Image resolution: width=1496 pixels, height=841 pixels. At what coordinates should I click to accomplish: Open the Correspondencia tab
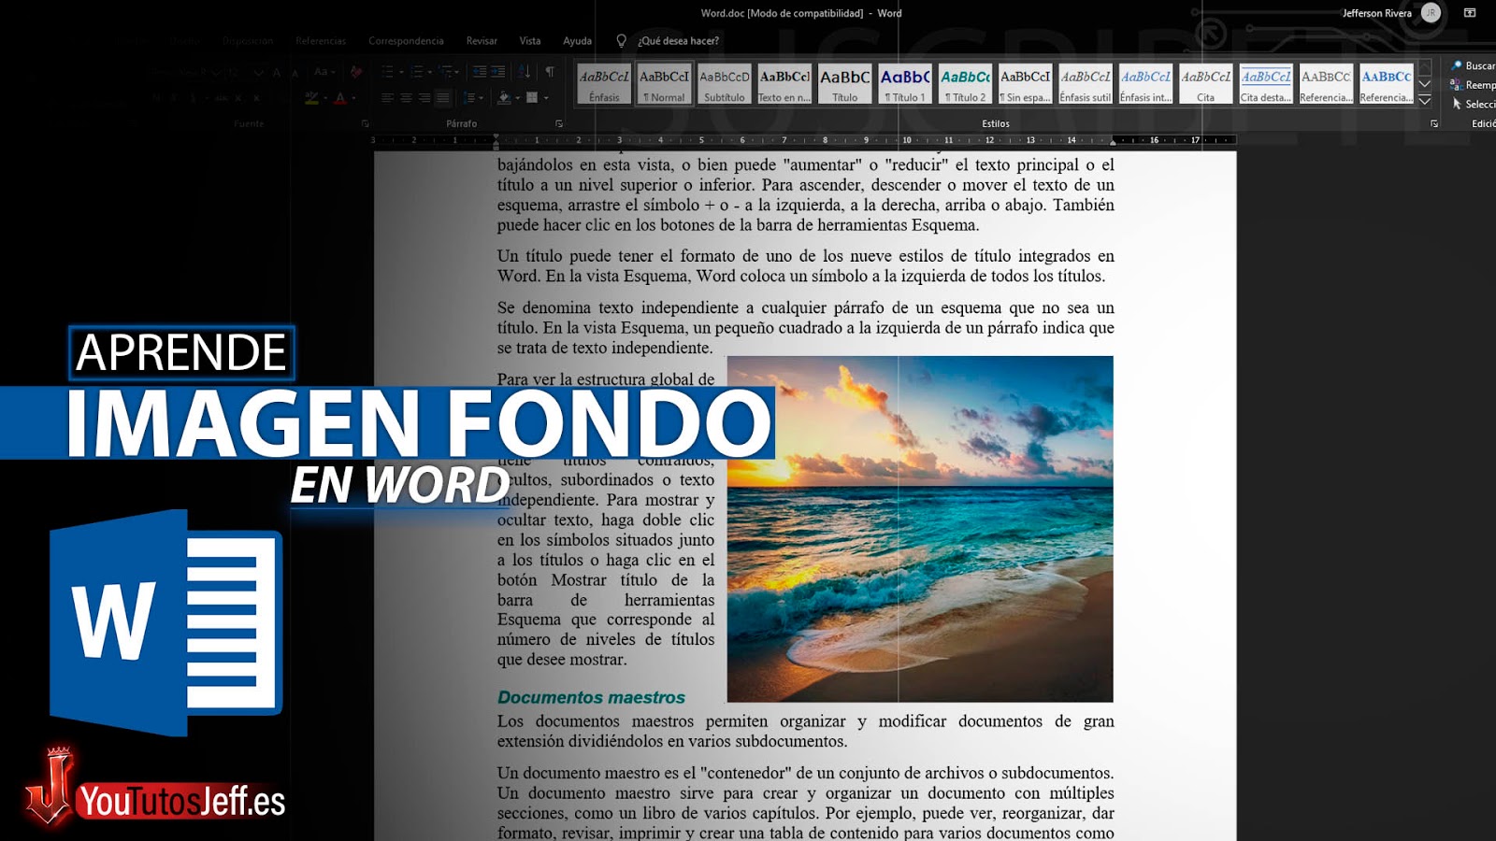406,41
